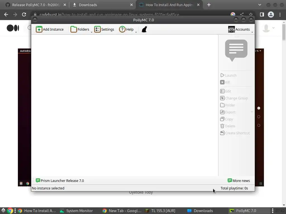The width and height of the screenshot is (286, 214).
Task: Click the news speech-bubble instance icon
Action: [x=236, y=50]
